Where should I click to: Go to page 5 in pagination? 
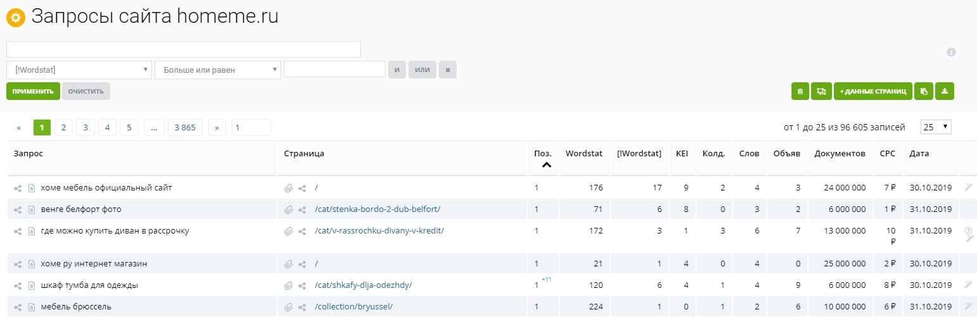(x=129, y=127)
